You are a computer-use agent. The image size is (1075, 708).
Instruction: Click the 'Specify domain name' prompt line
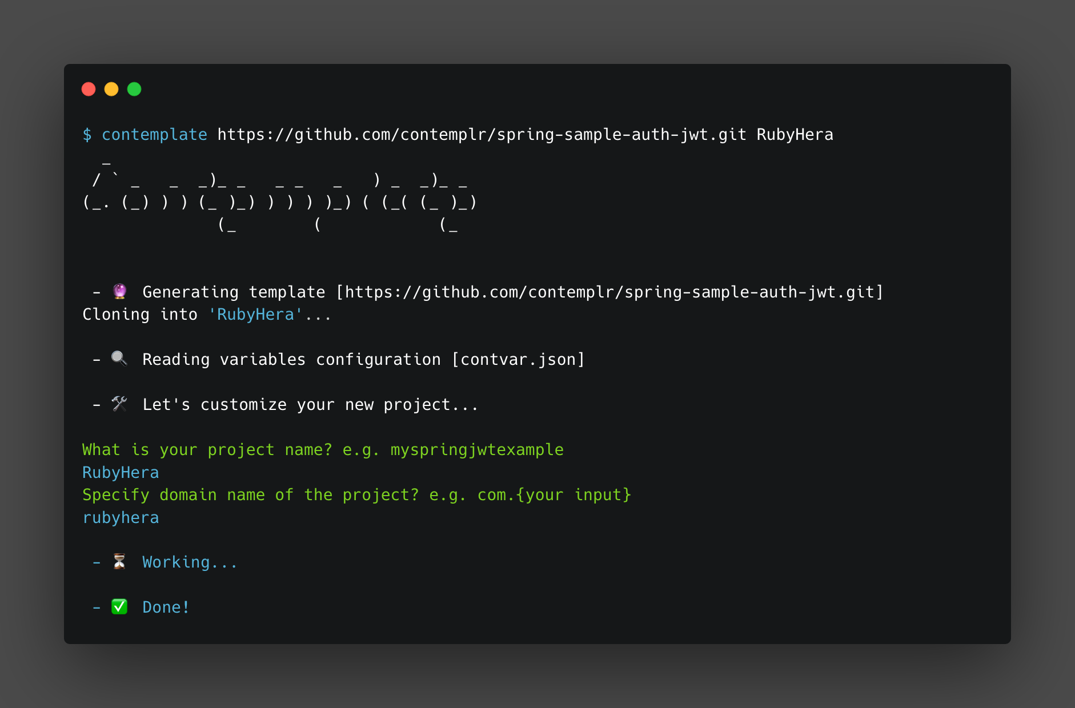[x=356, y=495]
